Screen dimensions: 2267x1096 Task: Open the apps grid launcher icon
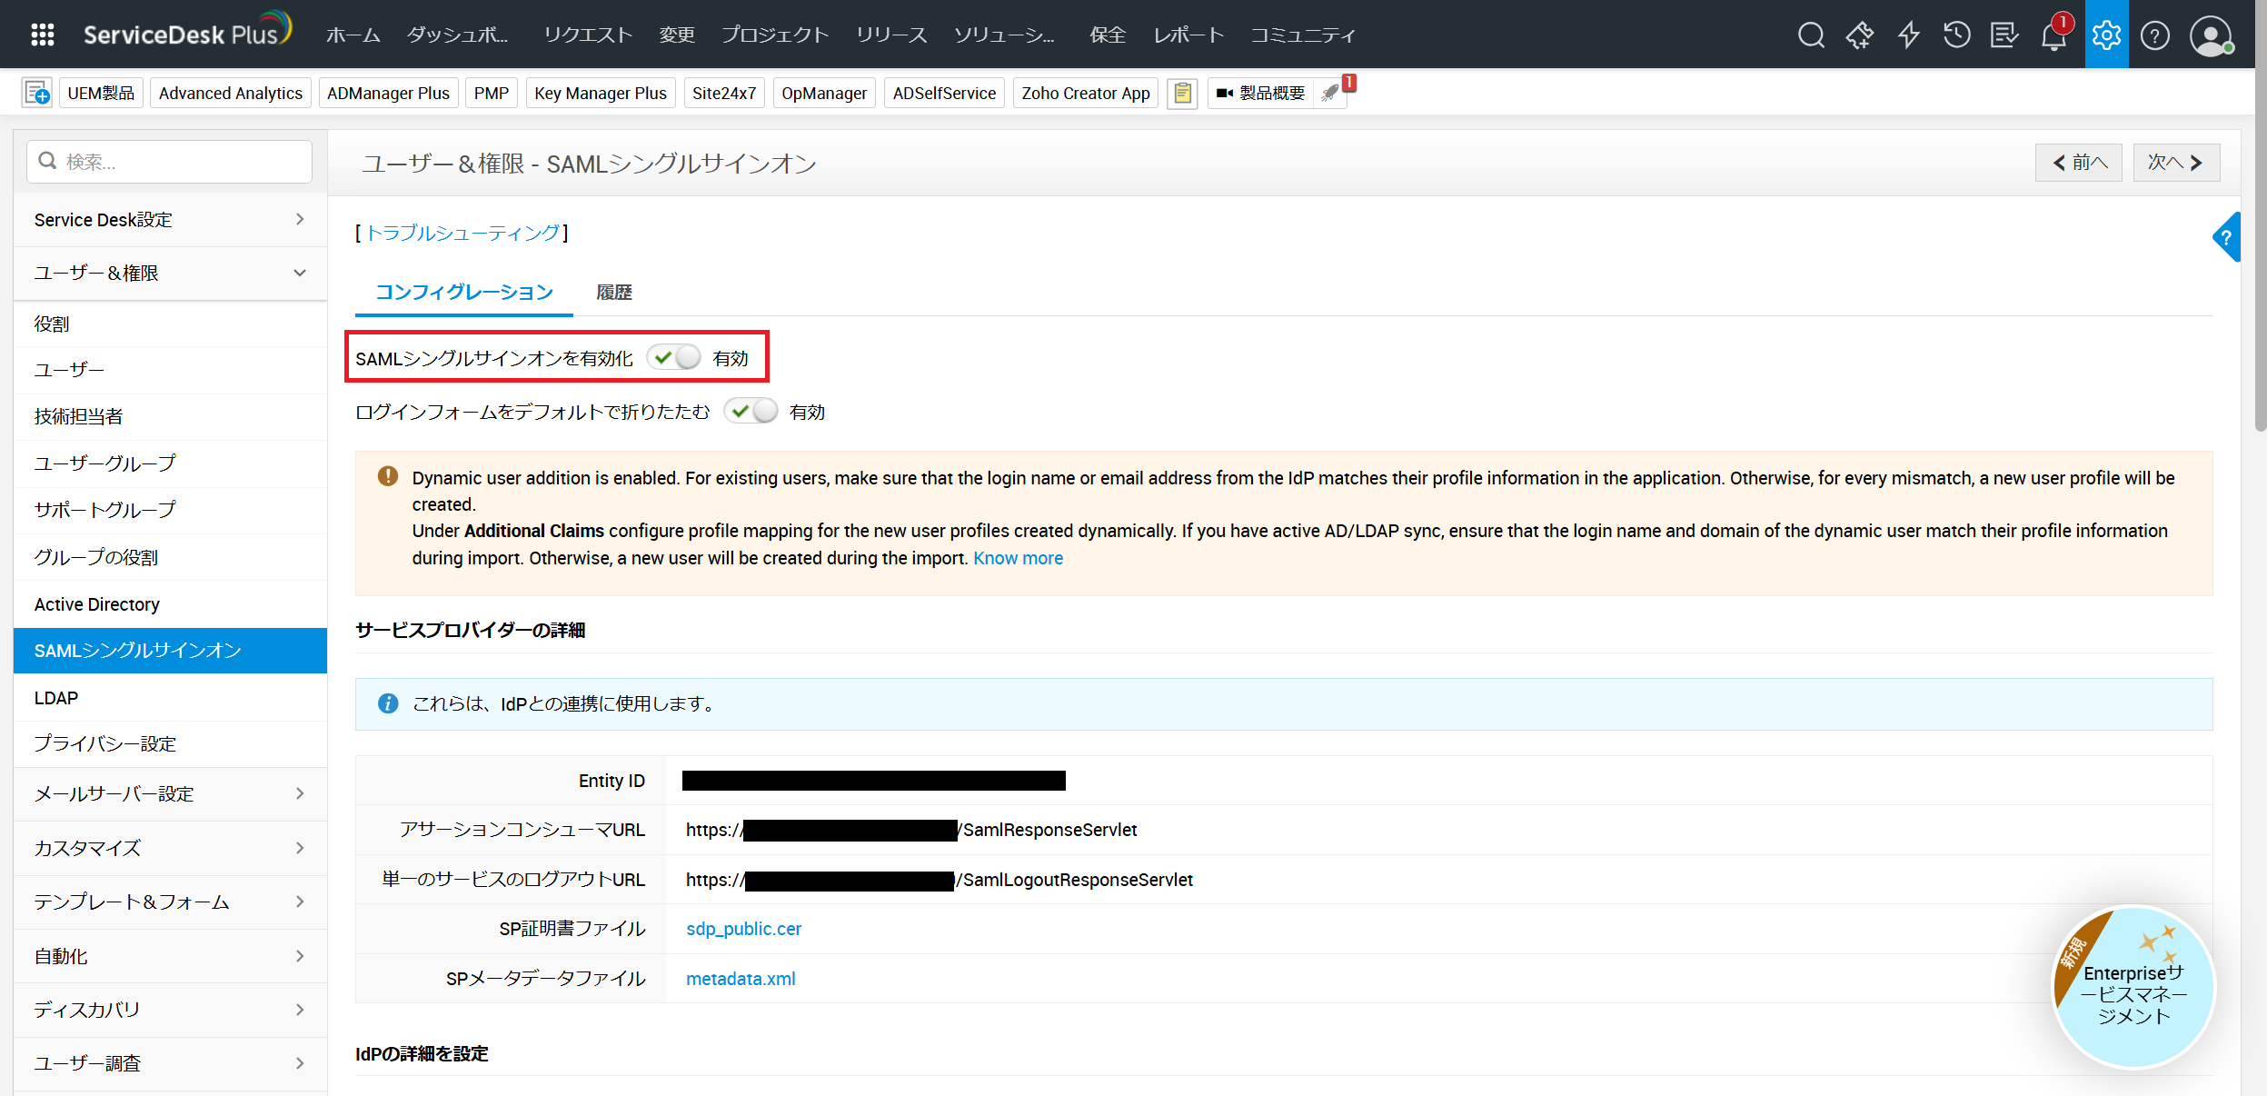pyautogui.click(x=42, y=35)
